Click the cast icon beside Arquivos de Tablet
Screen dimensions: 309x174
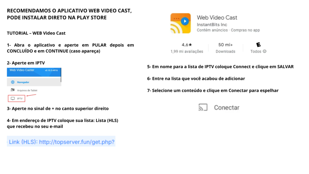click(x=13, y=90)
